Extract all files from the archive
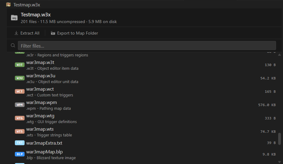Image resolution: width=283 pixels, height=164 pixels. click(27, 33)
